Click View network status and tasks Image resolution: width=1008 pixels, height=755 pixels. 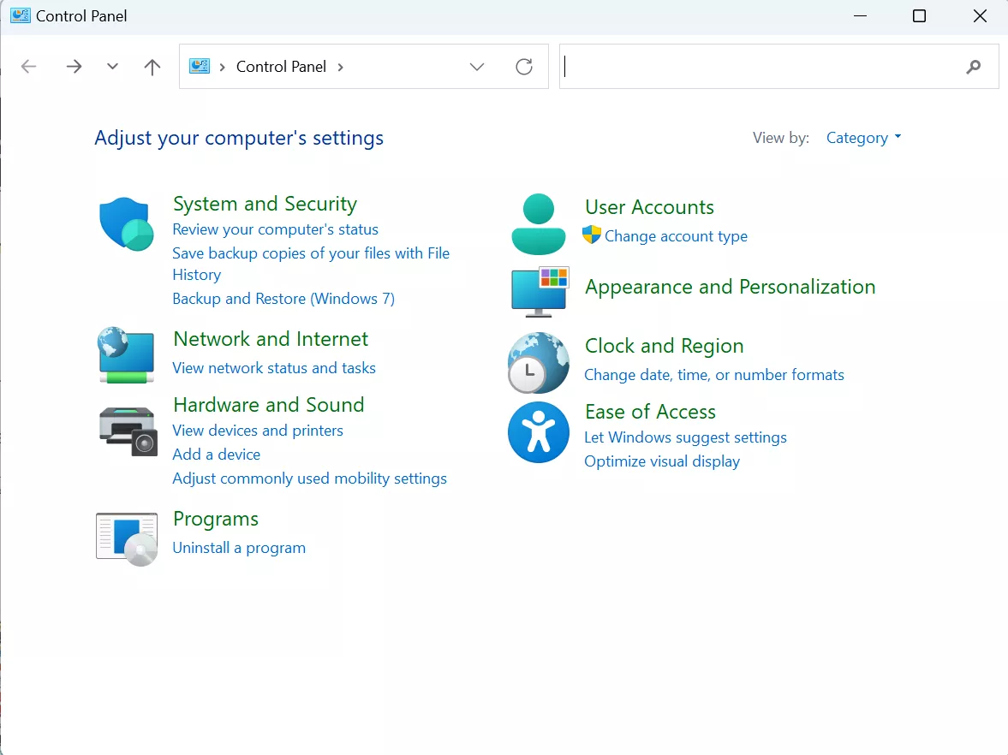(274, 367)
